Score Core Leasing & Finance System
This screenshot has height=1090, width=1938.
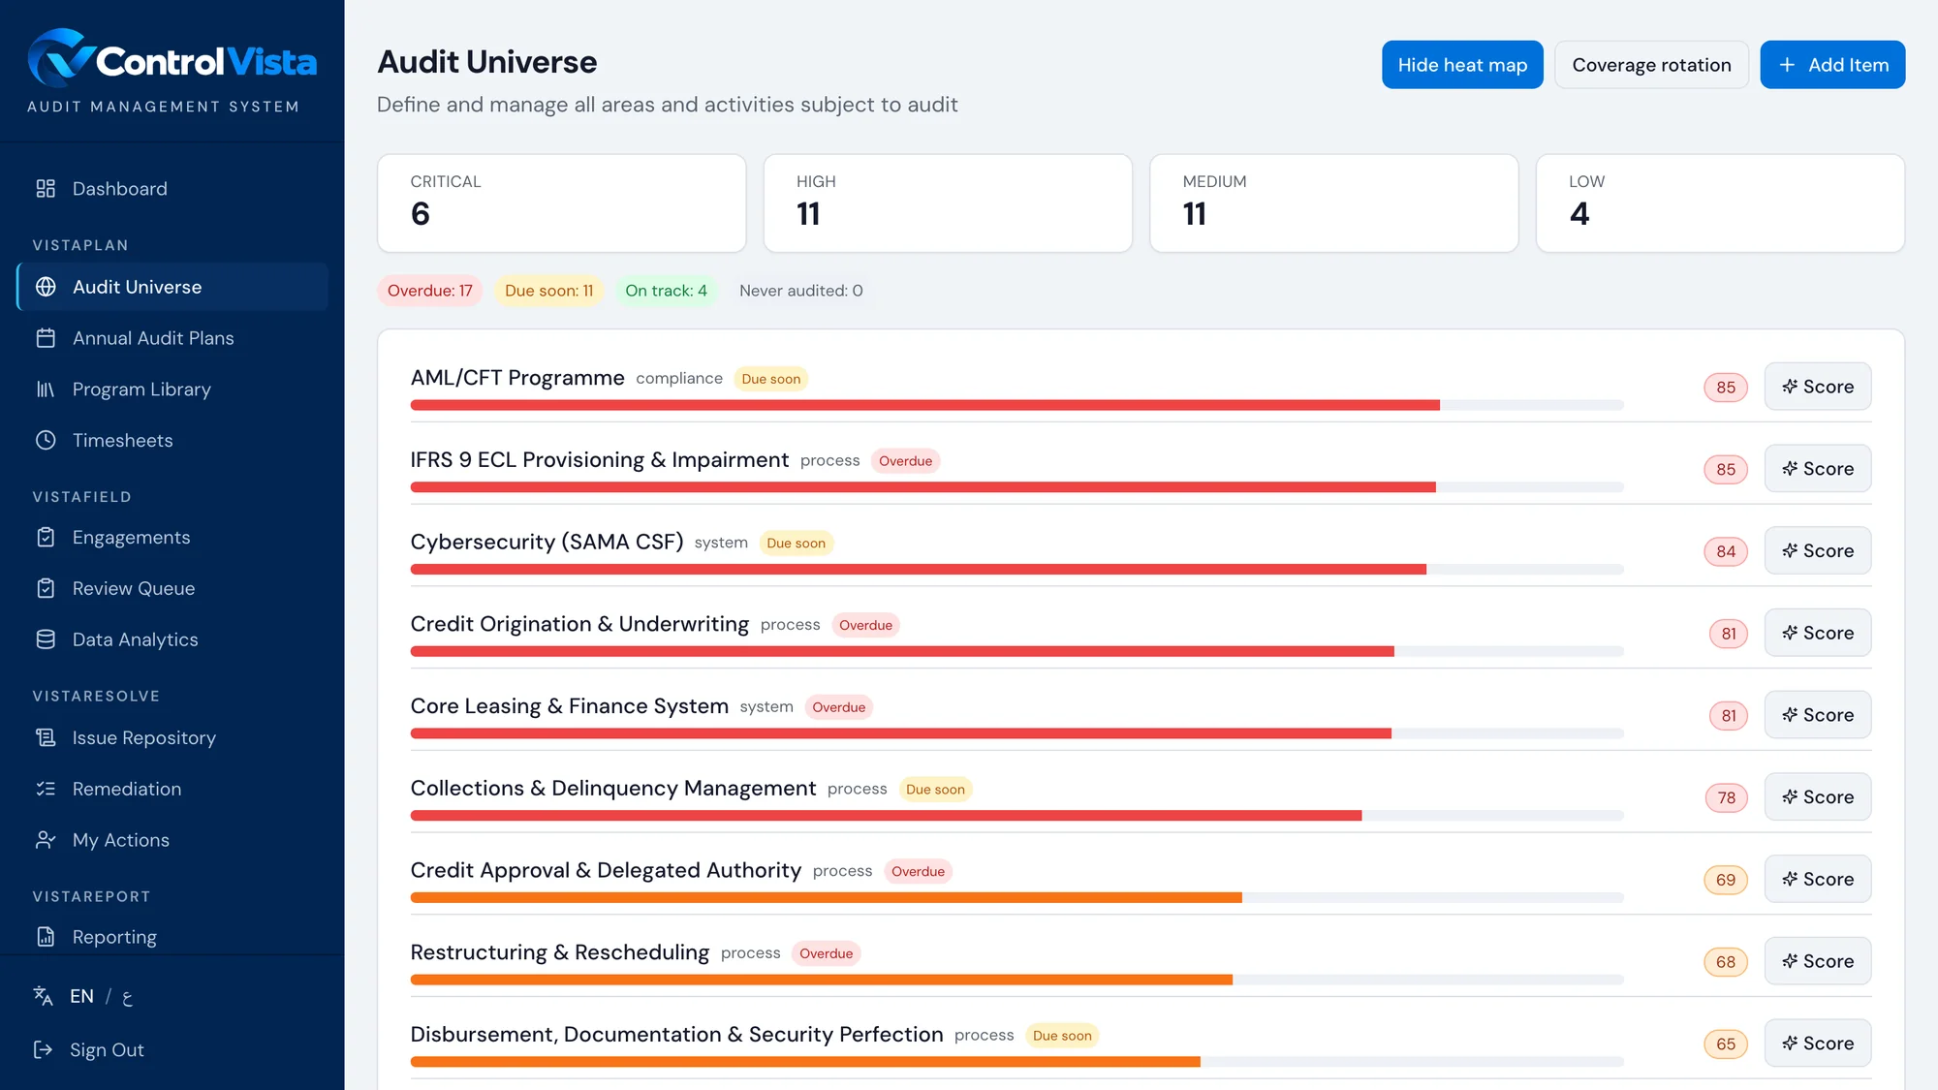pos(1817,715)
